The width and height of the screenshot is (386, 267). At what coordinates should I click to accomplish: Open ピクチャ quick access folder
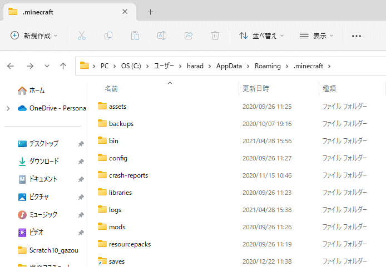tap(33, 197)
